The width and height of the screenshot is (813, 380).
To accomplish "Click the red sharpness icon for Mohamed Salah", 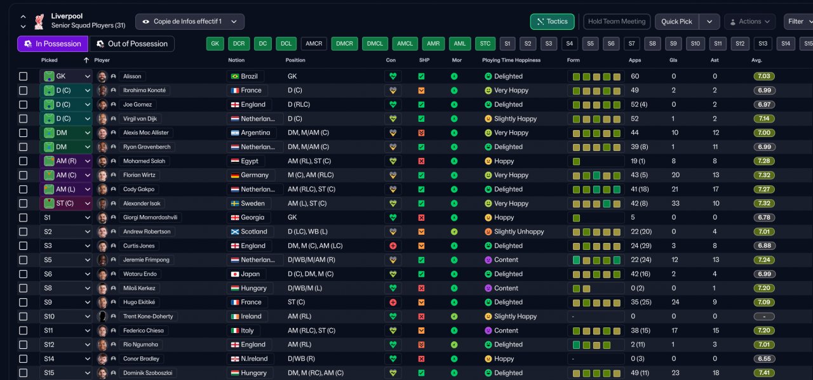I will [421, 161].
